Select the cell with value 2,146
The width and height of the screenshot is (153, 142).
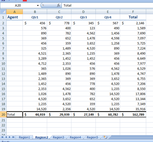(x=133, y=23)
